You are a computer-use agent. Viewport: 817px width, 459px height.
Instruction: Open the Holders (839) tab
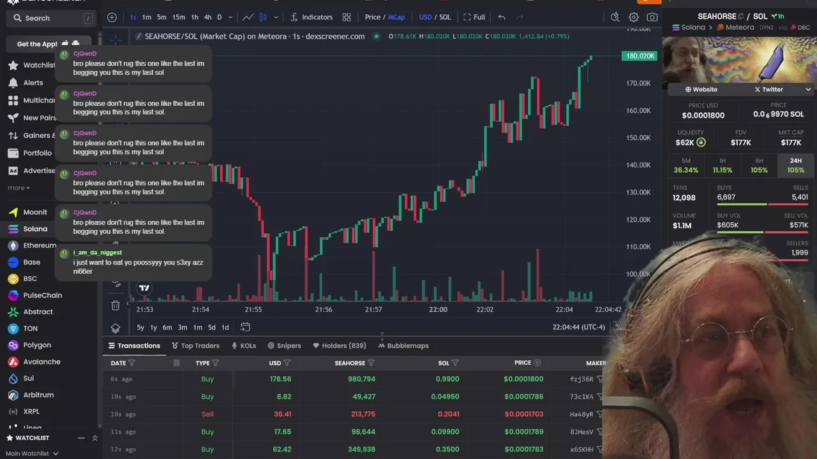pyautogui.click(x=339, y=346)
